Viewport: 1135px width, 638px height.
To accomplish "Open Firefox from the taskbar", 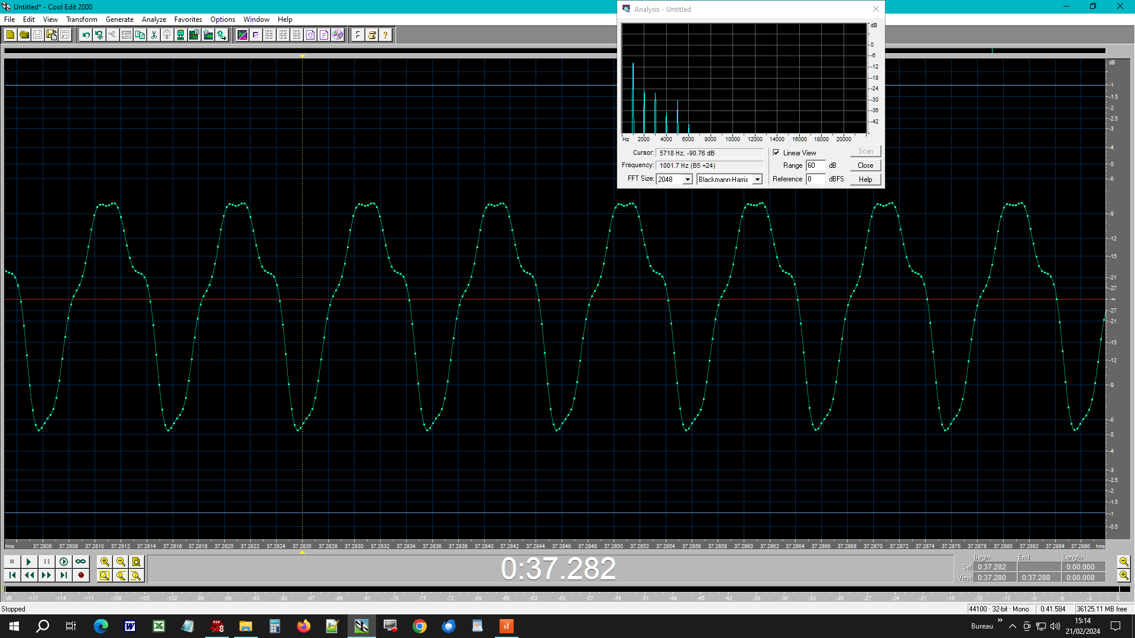I will click(x=303, y=626).
